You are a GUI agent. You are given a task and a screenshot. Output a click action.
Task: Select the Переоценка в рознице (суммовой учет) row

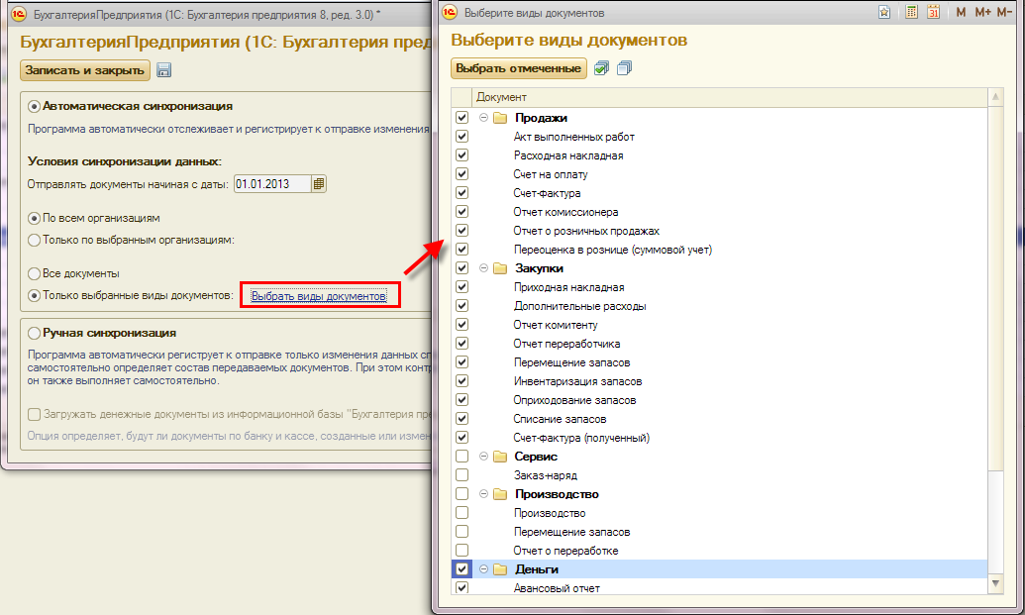[x=719, y=250]
